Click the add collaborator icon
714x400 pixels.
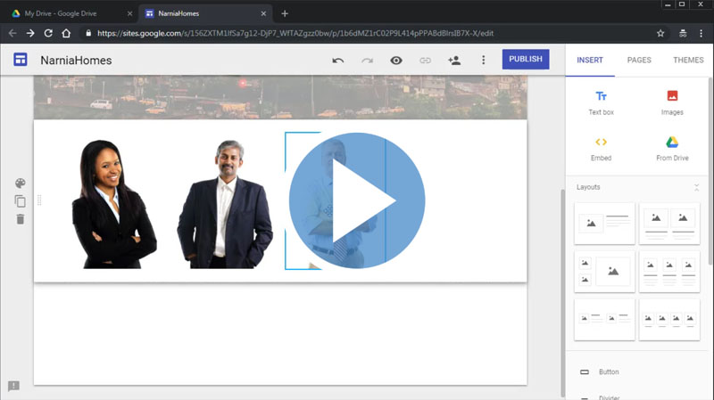click(454, 61)
